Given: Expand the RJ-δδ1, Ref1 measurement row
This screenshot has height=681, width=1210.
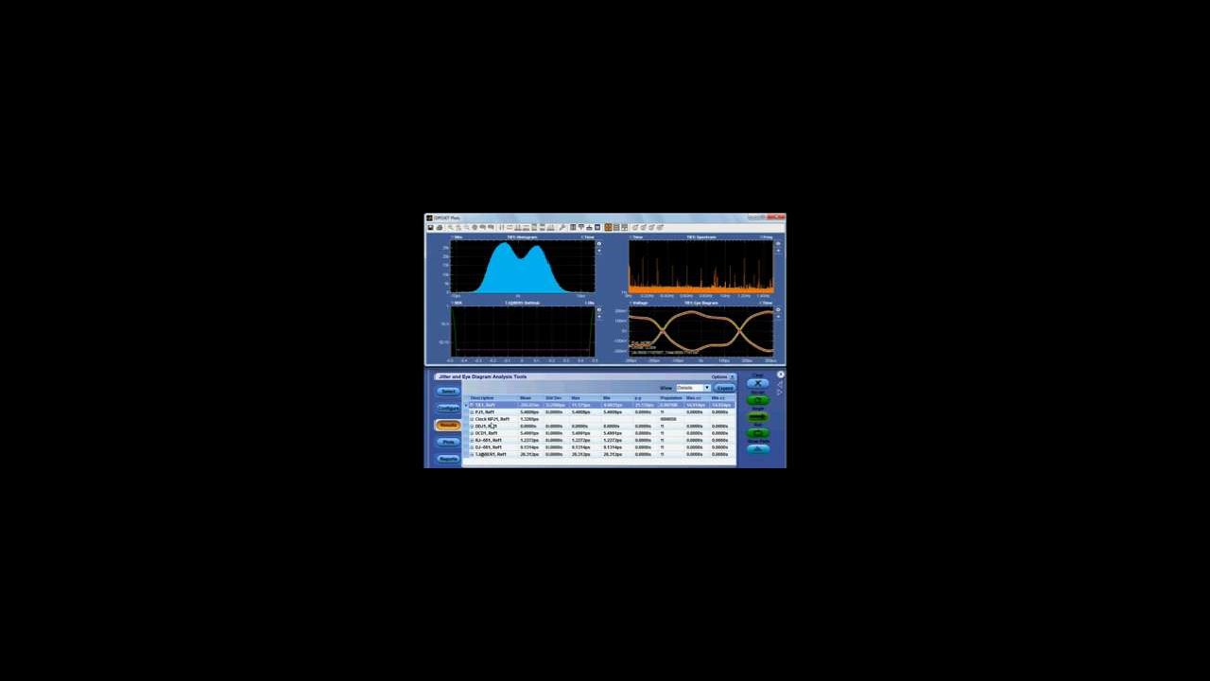Looking at the screenshot, I should (x=472, y=440).
